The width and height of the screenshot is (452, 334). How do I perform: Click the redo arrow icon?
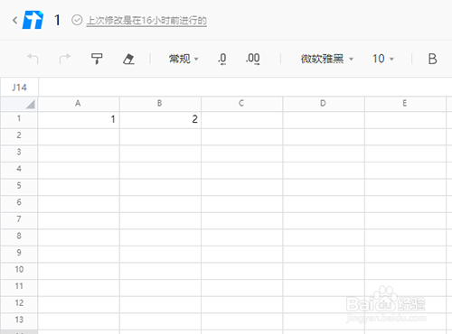click(x=65, y=59)
